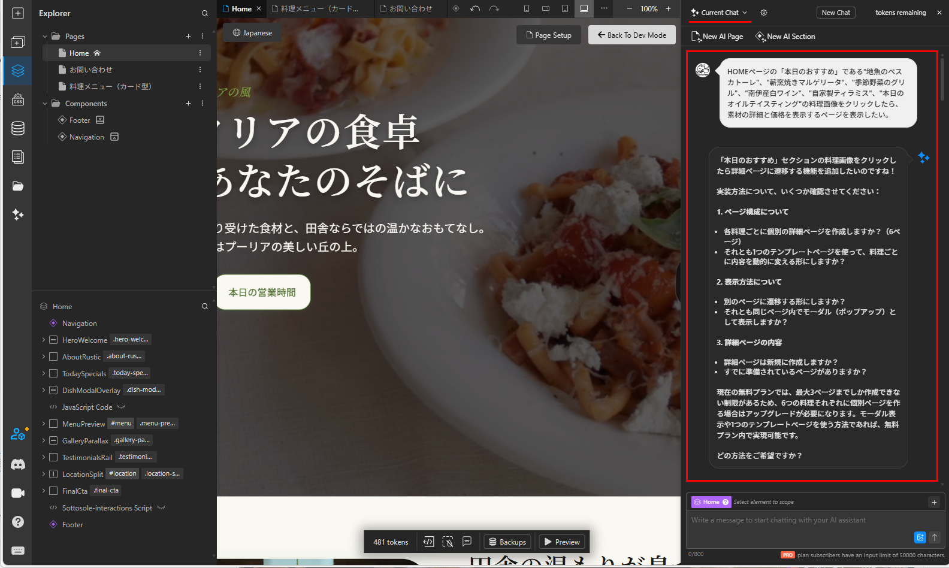This screenshot has height=568, width=949.
Task: Open the keyboard shortcuts icon
Action: coord(18,551)
